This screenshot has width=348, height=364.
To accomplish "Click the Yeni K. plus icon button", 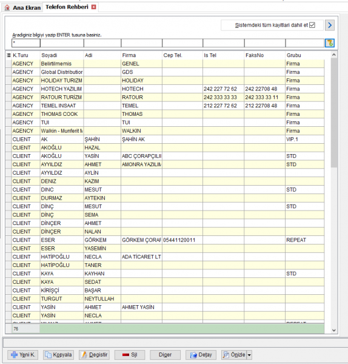I will point(23,355).
